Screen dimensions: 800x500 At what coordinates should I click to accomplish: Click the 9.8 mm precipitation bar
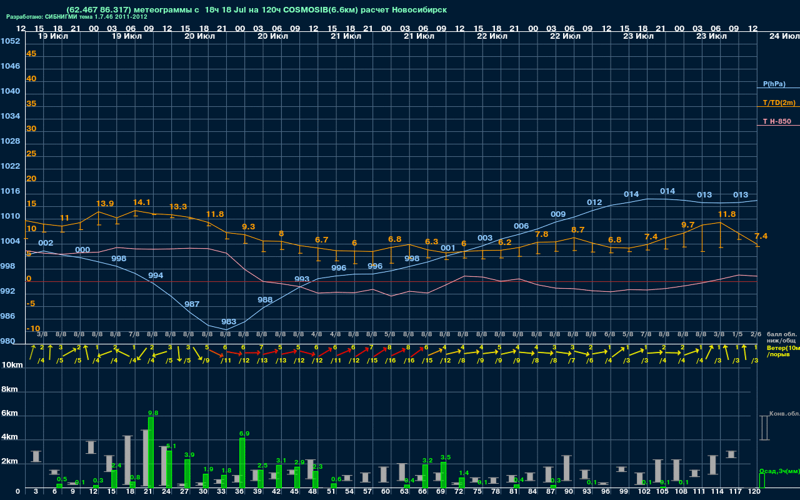pos(151,452)
